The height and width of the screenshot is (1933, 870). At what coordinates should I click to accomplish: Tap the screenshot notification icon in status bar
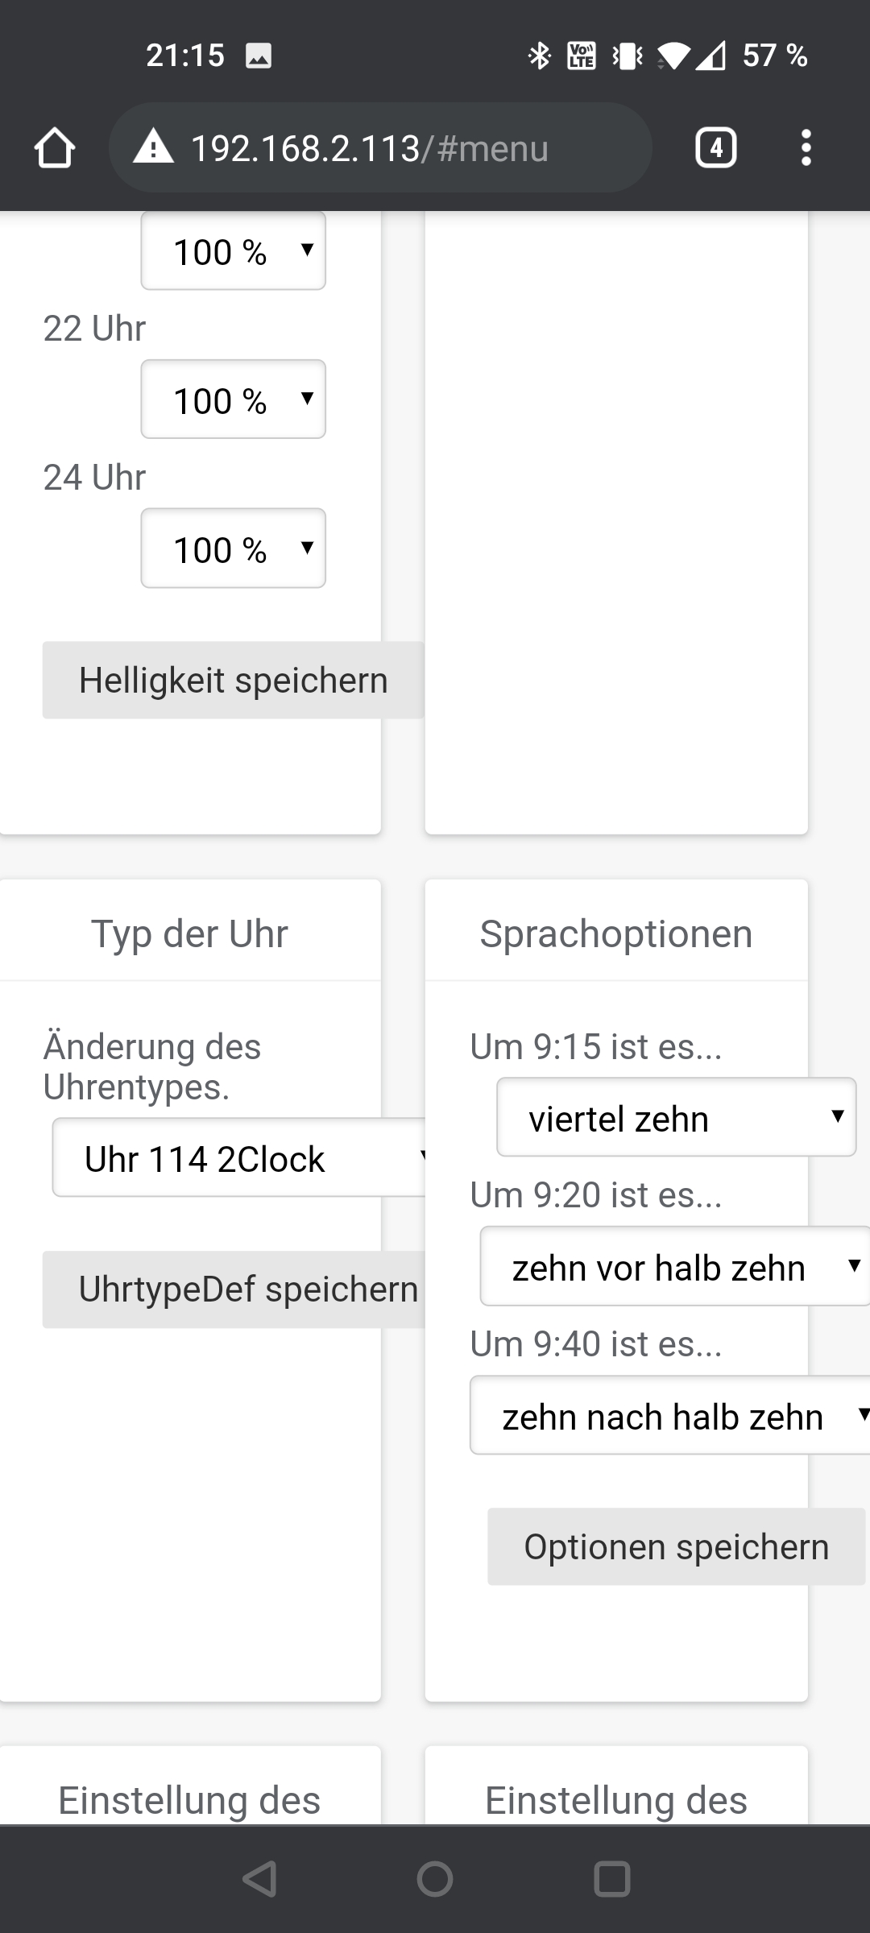pyautogui.click(x=259, y=56)
